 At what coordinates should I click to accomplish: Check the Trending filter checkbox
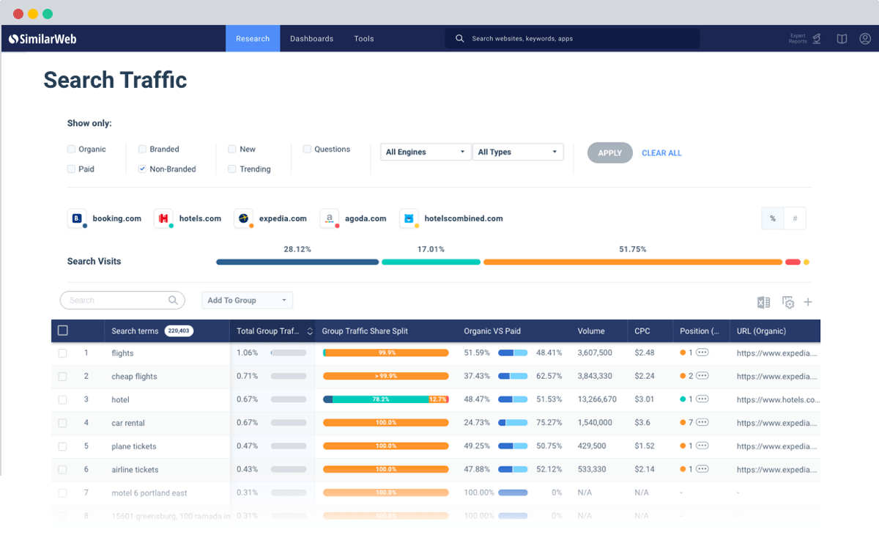pyautogui.click(x=232, y=169)
